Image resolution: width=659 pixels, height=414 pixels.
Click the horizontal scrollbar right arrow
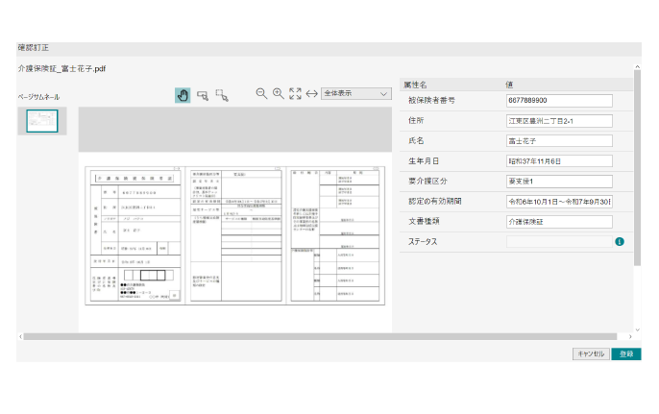coord(630,336)
